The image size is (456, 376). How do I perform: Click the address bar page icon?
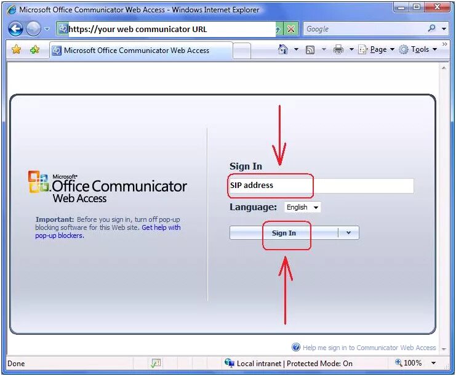click(x=63, y=28)
